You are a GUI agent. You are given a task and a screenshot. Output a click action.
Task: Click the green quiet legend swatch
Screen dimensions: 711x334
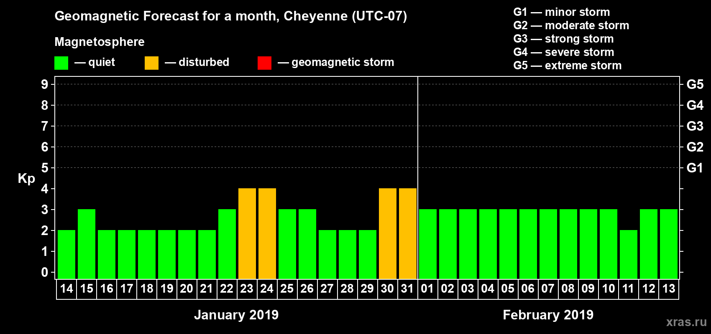point(61,63)
